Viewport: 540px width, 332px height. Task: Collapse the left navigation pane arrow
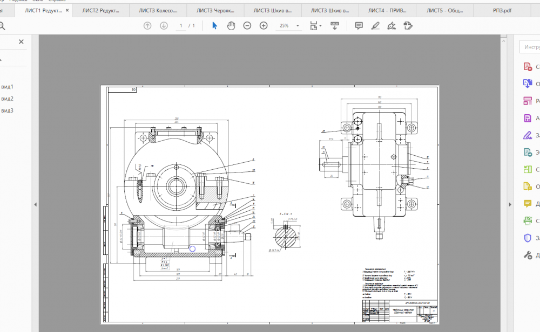click(x=35, y=204)
